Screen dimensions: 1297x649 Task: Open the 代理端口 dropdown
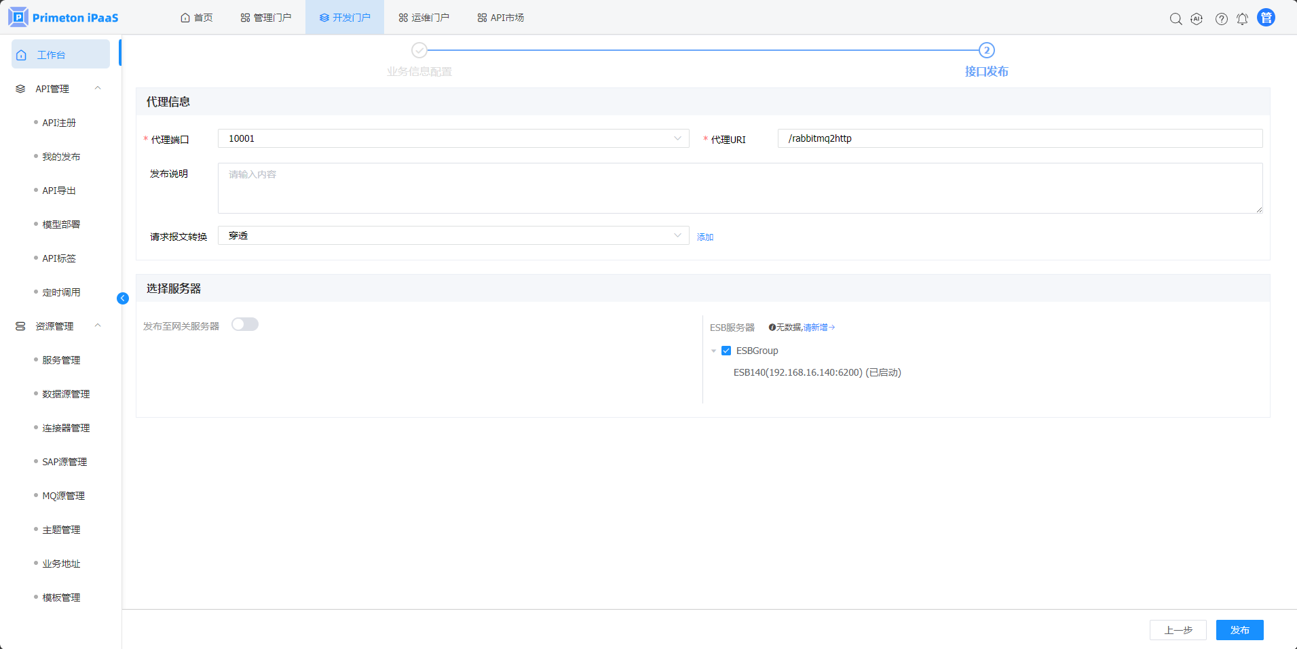tap(453, 138)
